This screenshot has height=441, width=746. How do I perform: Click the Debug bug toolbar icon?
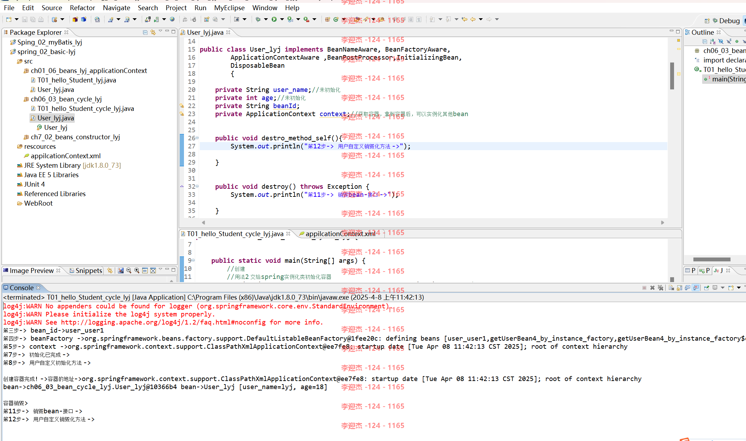coord(258,20)
